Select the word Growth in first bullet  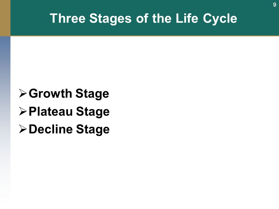50,93
